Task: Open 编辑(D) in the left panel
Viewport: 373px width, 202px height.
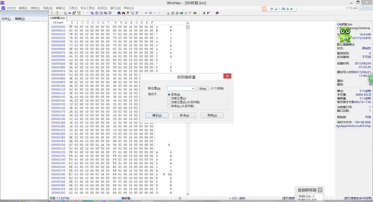Action: tap(20, 19)
